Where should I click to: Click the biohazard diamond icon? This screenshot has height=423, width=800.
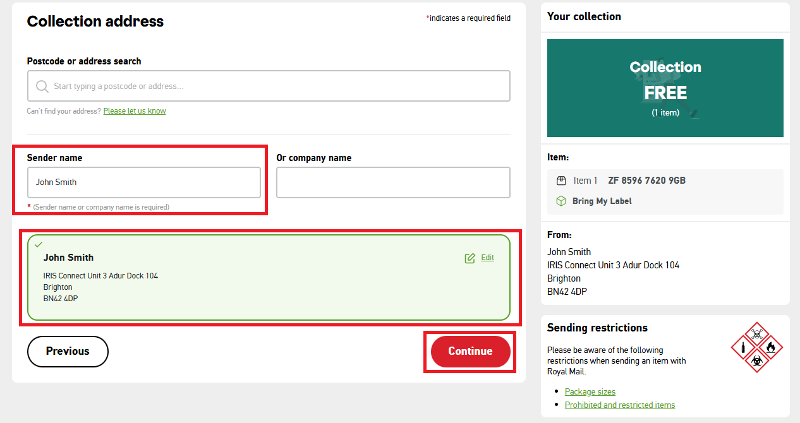[757, 360]
